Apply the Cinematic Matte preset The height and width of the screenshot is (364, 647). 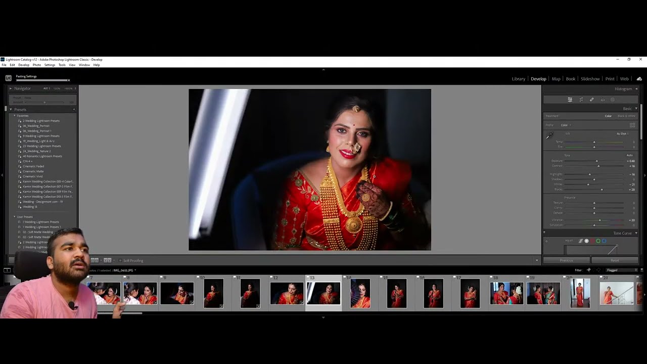pyautogui.click(x=33, y=171)
